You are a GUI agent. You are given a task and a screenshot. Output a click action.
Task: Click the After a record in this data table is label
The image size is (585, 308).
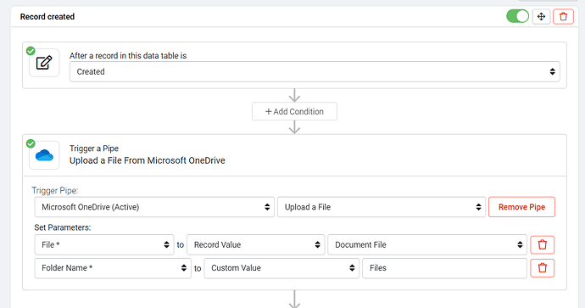pyautogui.click(x=128, y=56)
